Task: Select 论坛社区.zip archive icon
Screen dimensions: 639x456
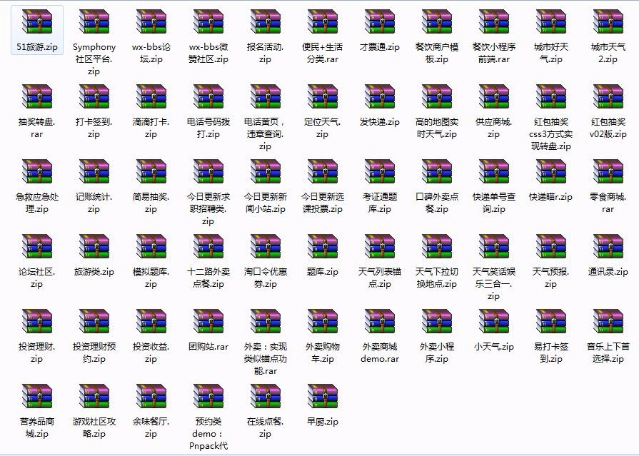Action: [x=37, y=246]
